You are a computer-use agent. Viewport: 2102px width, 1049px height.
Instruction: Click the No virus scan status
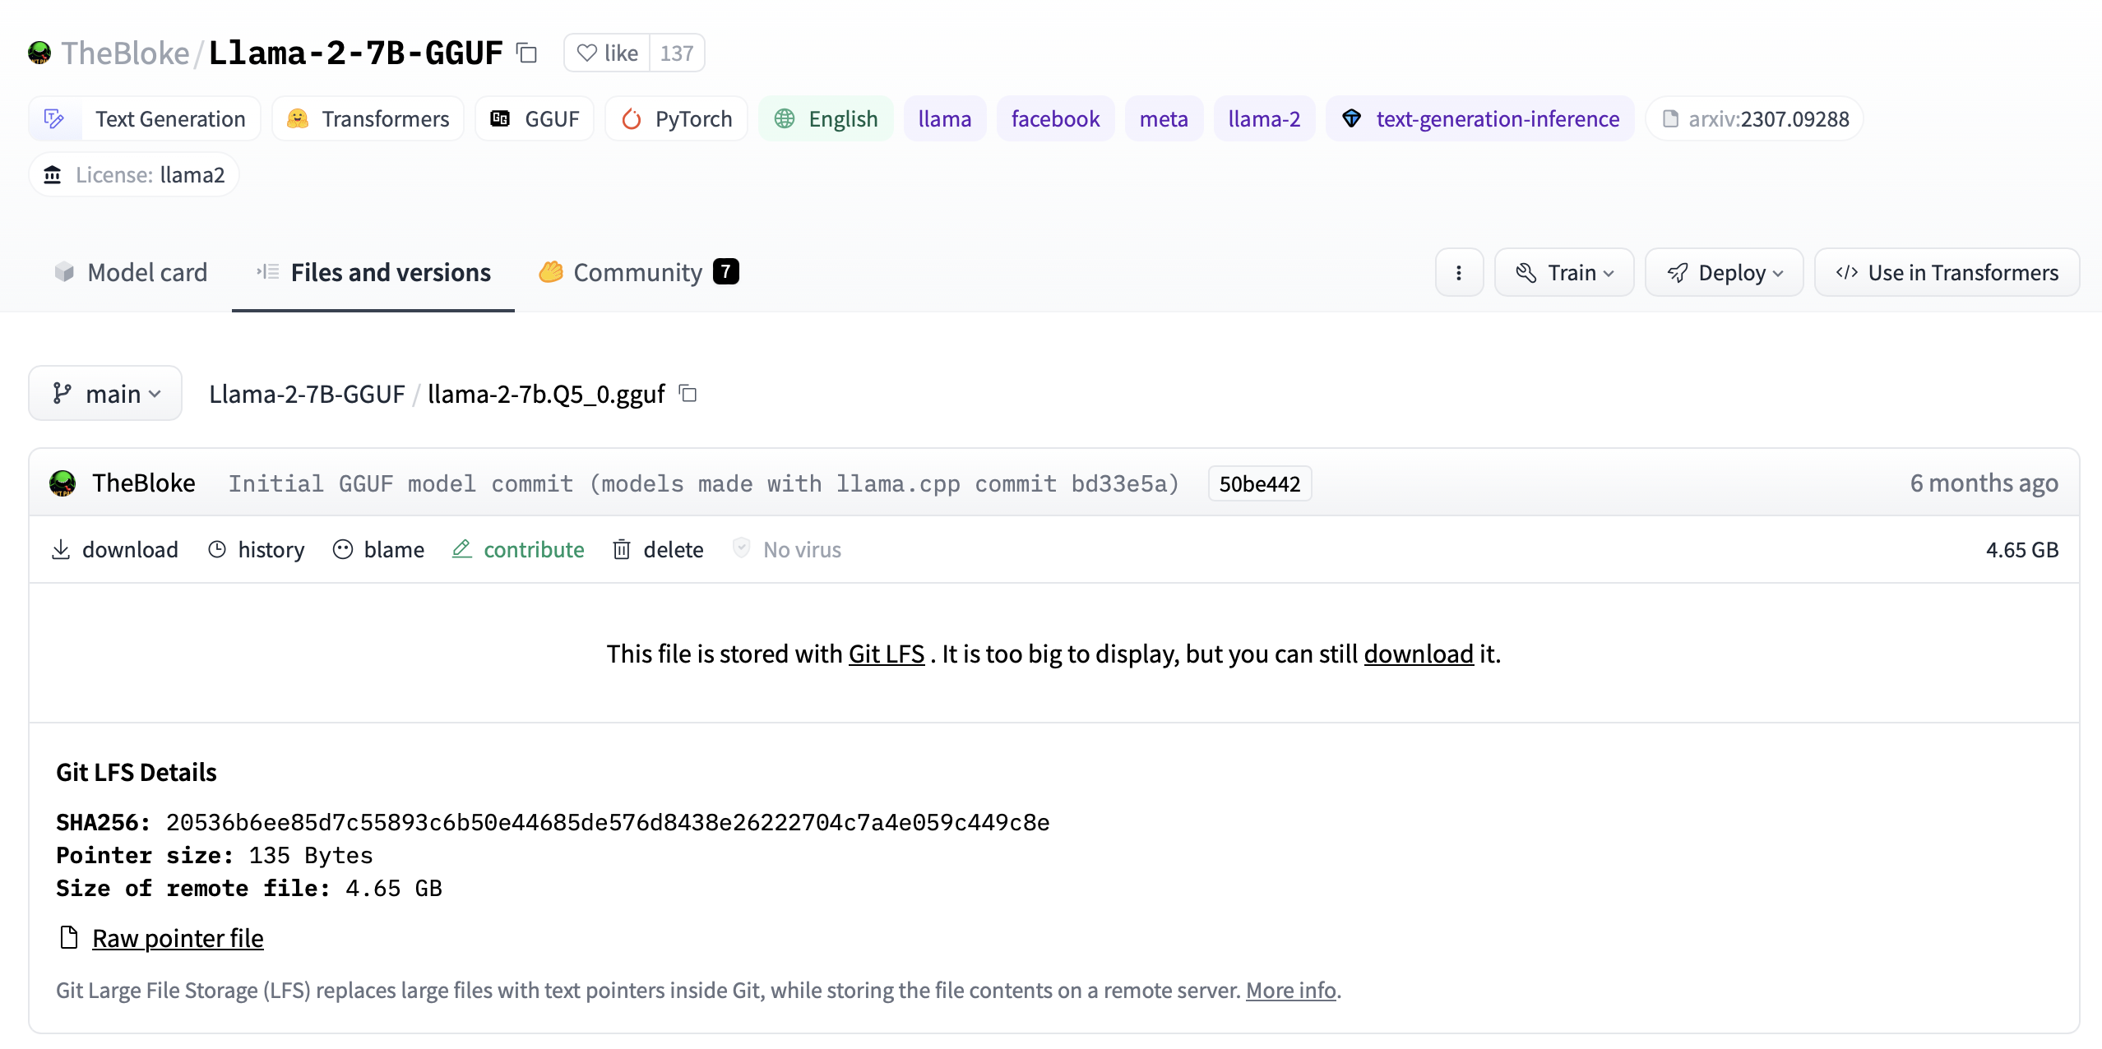787,549
